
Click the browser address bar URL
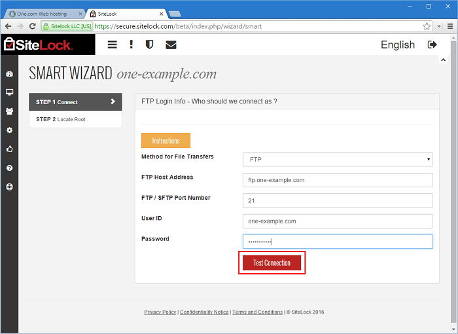click(178, 26)
